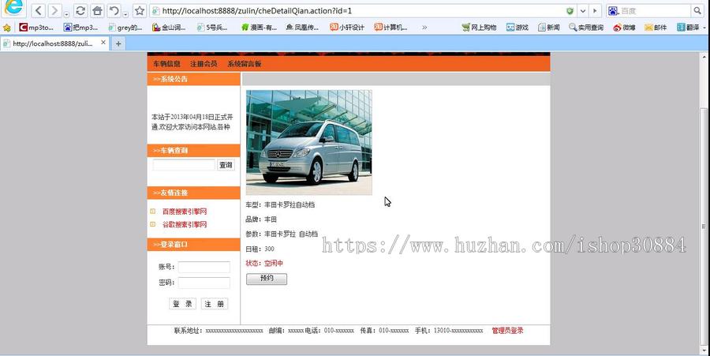Close the localhost:8888 tab
This screenshot has height=356, width=710.
point(103,43)
